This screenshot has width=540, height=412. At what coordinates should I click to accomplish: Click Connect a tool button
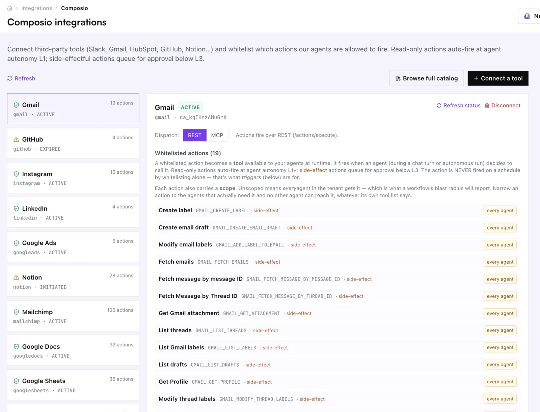(498, 78)
